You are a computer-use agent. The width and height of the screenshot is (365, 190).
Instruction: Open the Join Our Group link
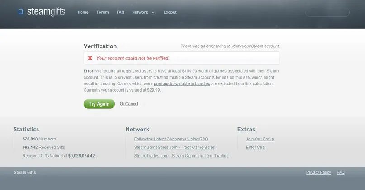260,139
